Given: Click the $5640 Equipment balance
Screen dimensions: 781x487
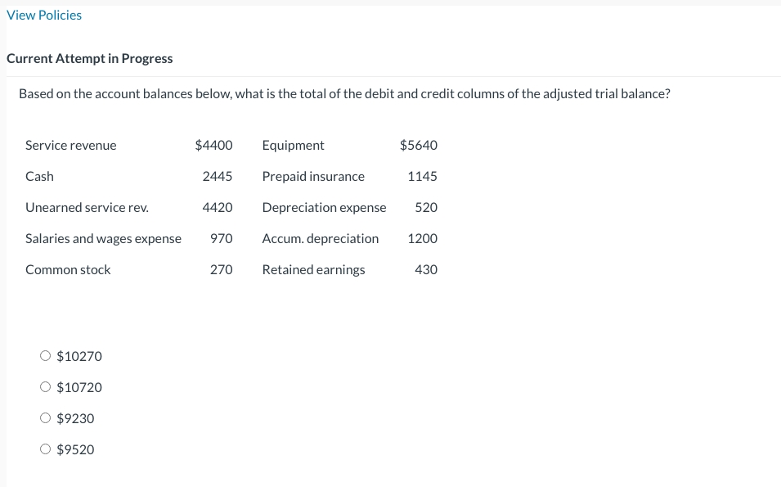Looking at the screenshot, I should (418, 145).
